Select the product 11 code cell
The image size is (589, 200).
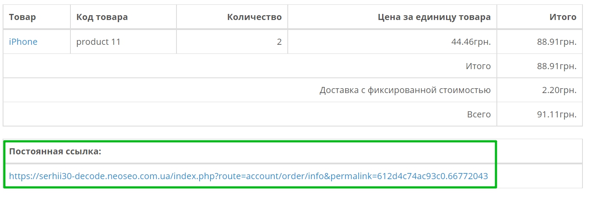[x=98, y=42]
